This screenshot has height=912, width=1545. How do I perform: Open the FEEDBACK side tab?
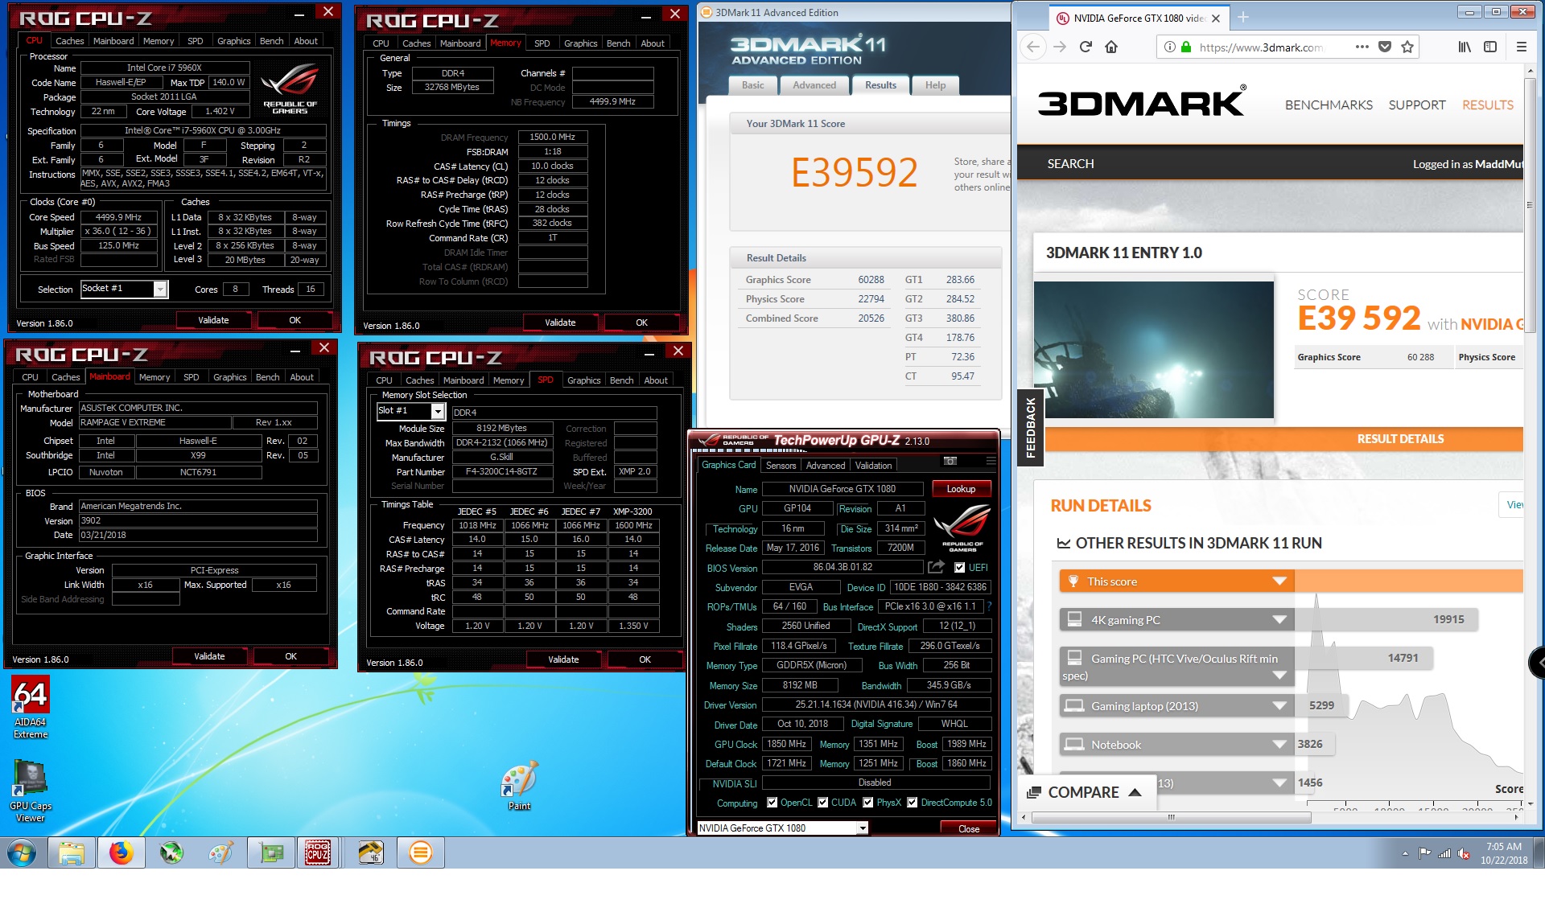point(1031,429)
